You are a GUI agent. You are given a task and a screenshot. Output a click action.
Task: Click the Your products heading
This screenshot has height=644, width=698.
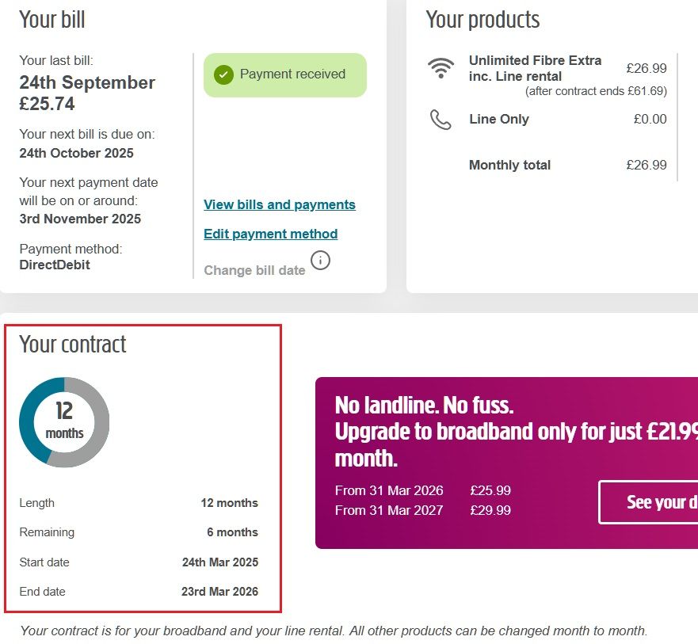click(x=482, y=19)
